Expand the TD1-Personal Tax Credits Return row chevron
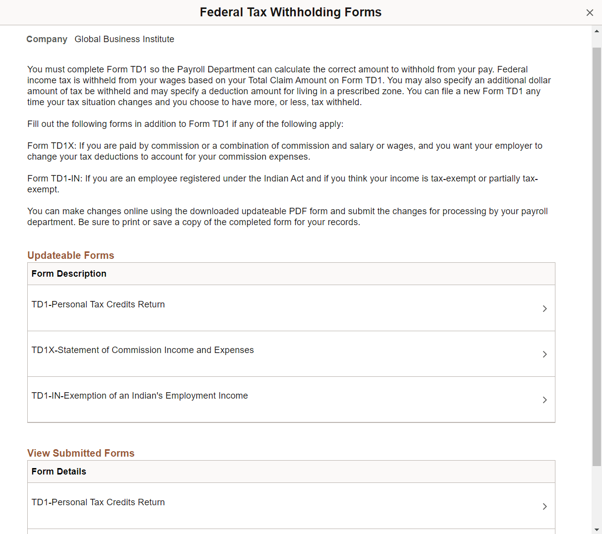The height and width of the screenshot is (534, 602). click(545, 308)
